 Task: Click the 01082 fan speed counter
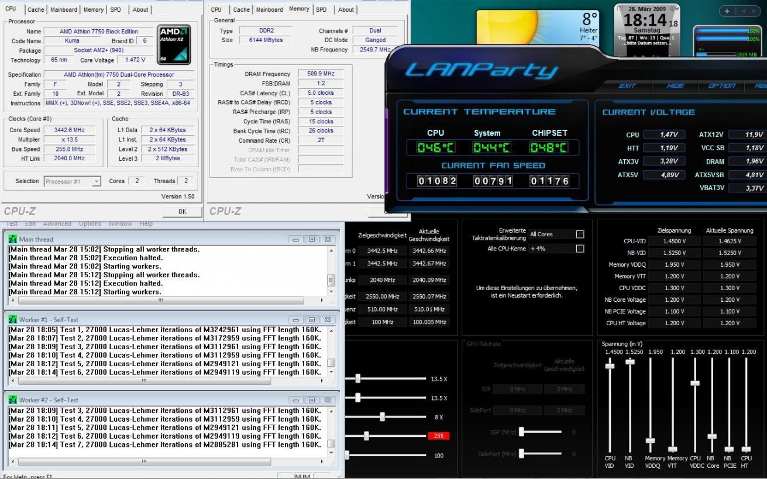[436, 181]
